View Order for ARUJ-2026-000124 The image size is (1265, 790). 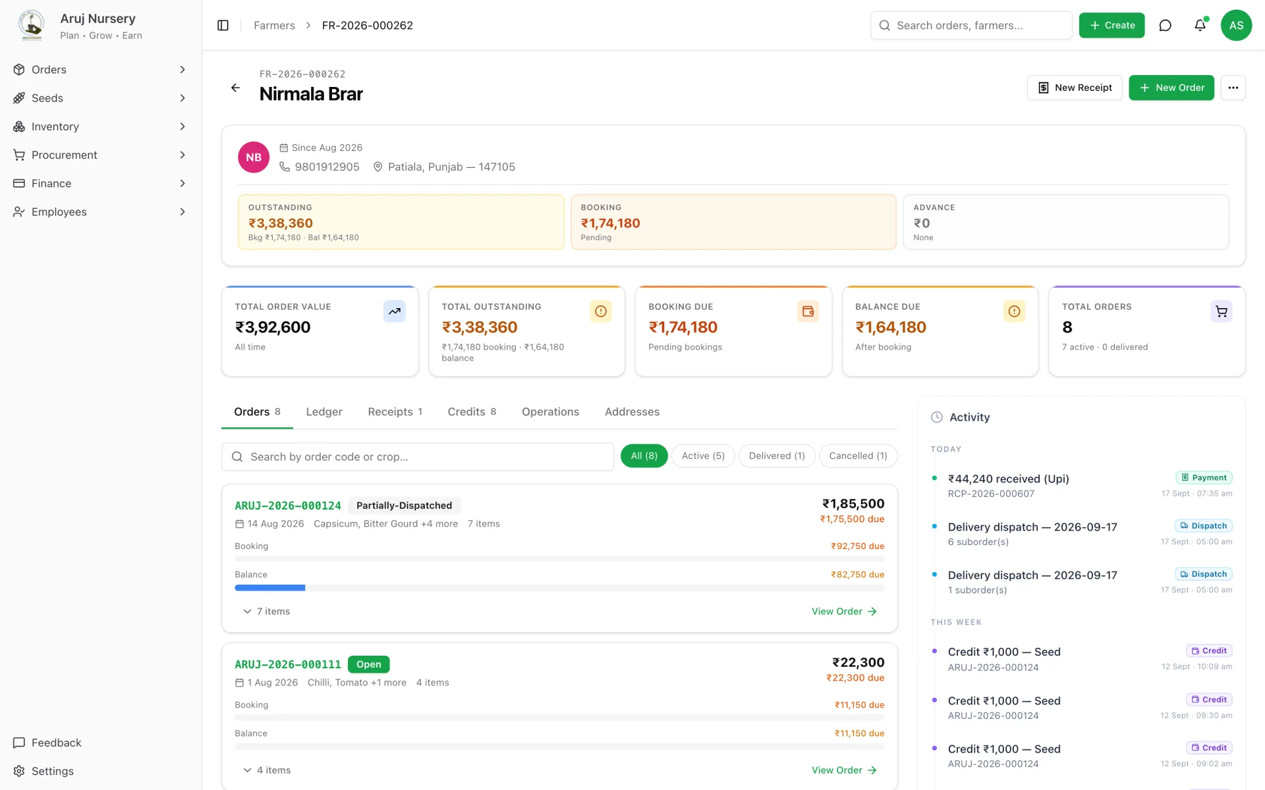click(844, 612)
